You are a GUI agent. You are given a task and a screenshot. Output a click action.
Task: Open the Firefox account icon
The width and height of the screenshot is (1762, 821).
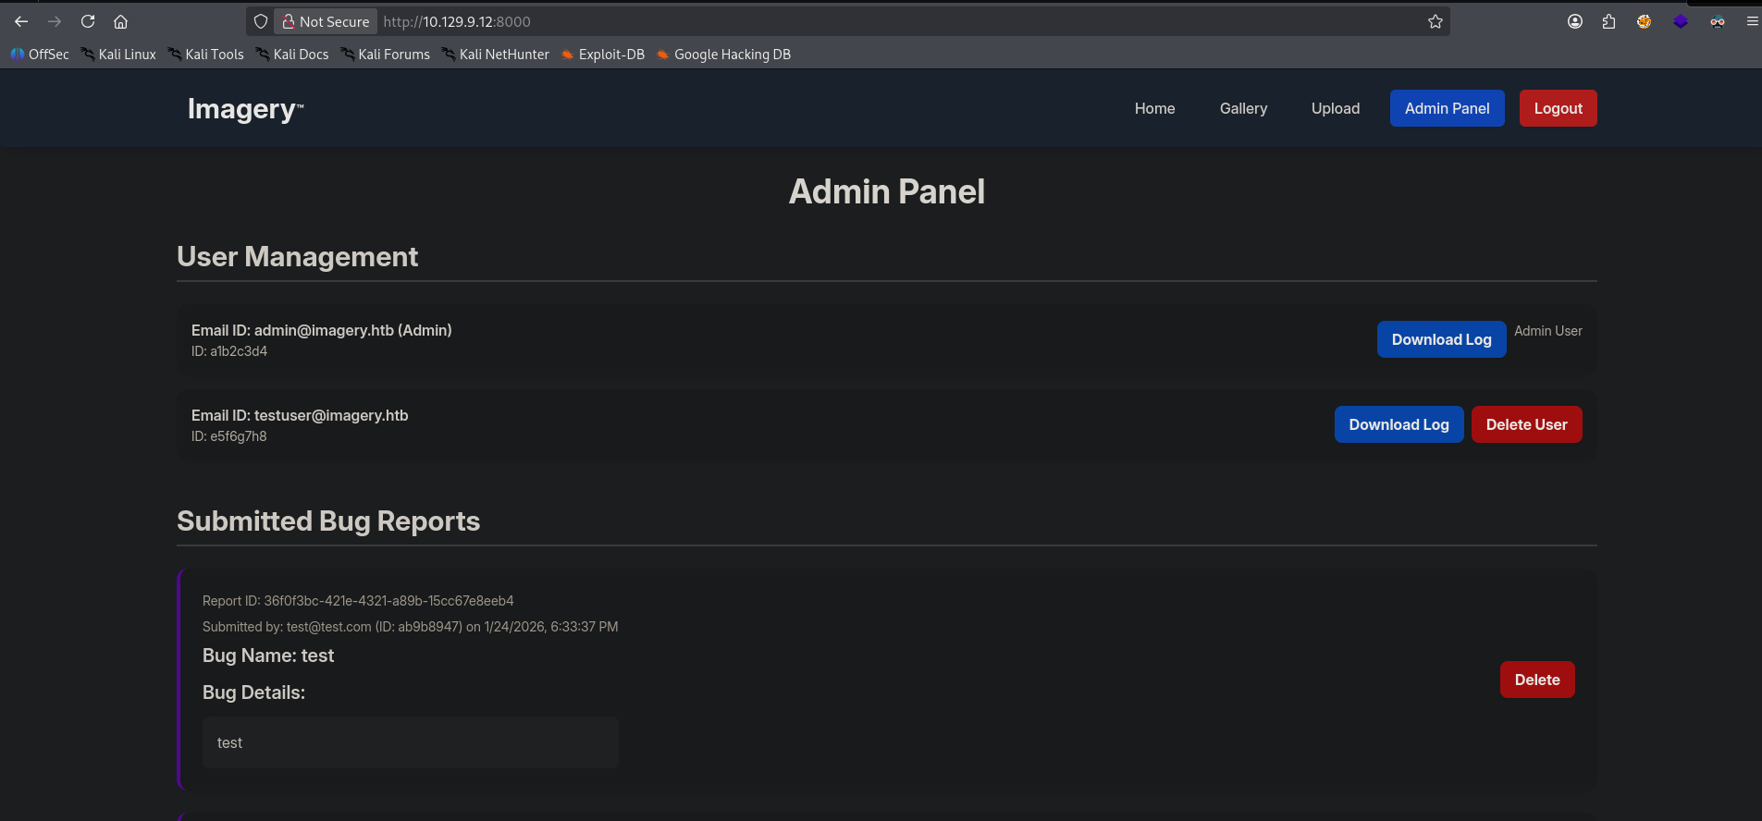point(1575,21)
